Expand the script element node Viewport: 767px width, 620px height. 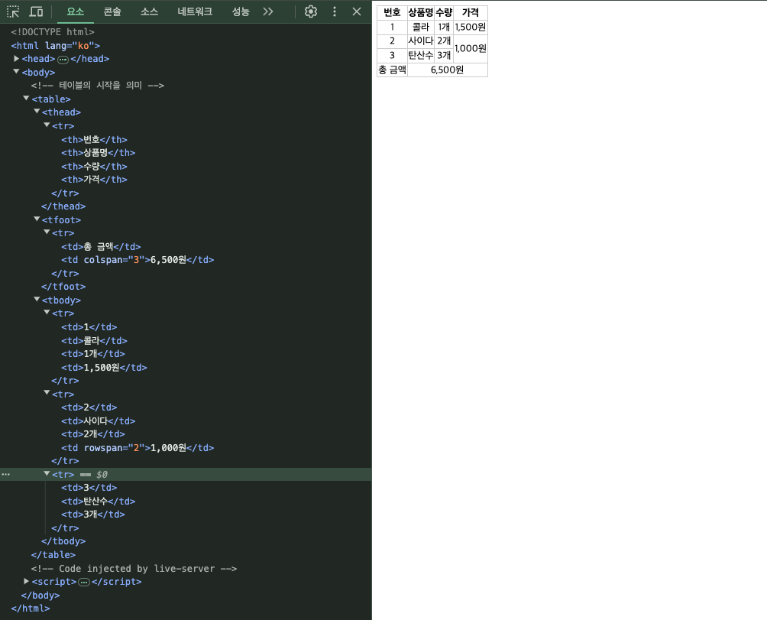point(27,581)
